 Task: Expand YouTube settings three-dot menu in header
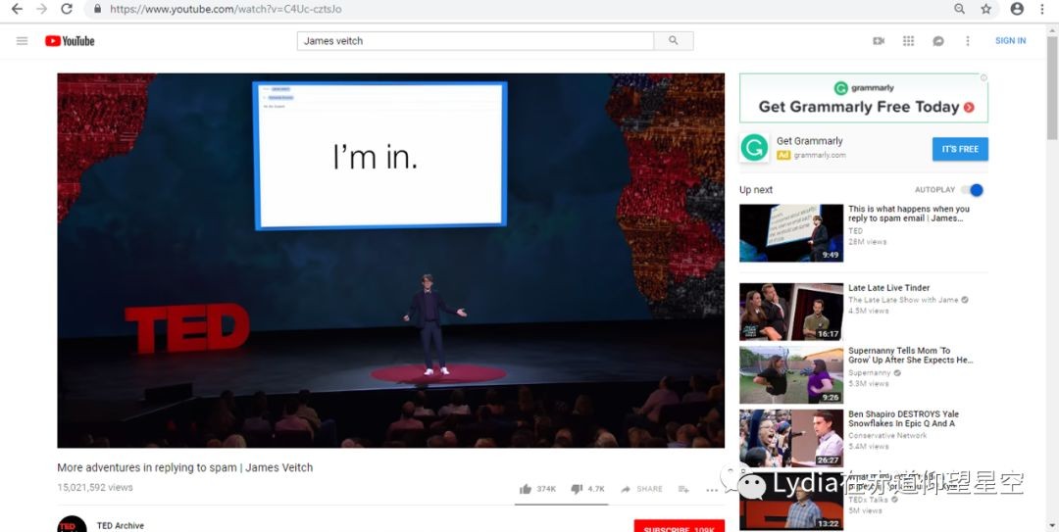[x=967, y=41]
